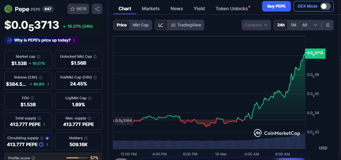Select the 1M time range

(293, 25)
